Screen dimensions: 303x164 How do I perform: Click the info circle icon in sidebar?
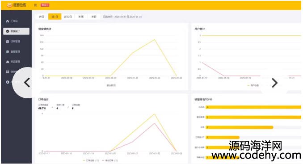[8, 82]
